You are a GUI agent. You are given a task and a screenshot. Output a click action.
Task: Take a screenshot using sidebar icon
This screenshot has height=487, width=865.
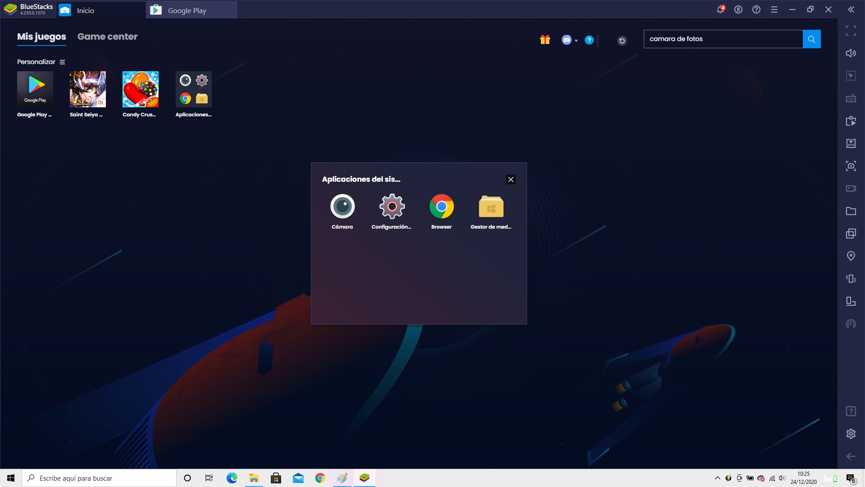(x=851, y=166)
